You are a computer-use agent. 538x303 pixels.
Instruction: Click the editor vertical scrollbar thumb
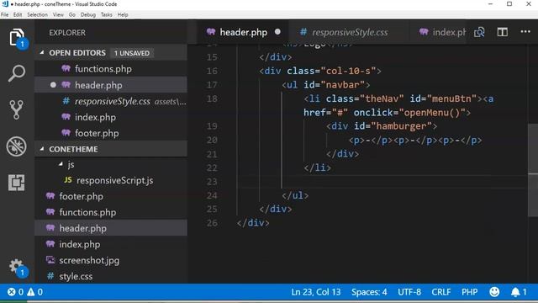pyautogui.click(x=533, y=170)
